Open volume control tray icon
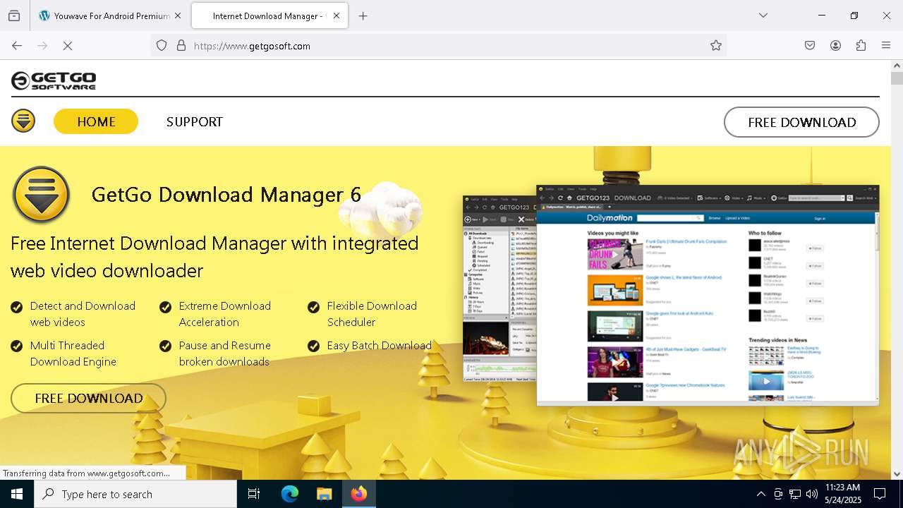The height and width of the screenshot is (508, 903). (812, 494)
